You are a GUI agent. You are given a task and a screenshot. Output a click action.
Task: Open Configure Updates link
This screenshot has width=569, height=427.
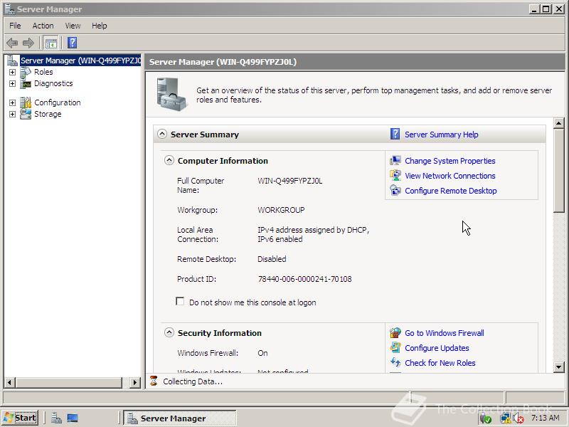(437, 348)
